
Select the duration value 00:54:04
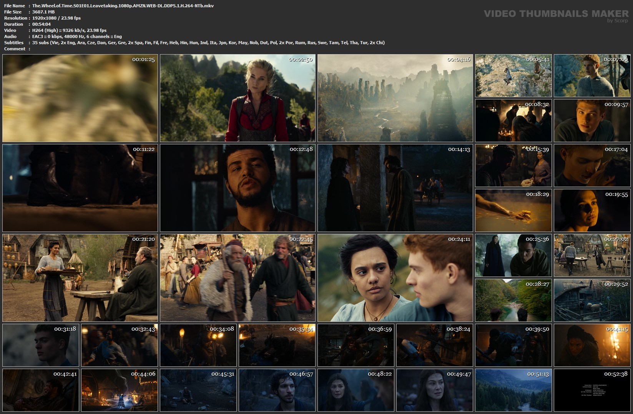(42, 24)
